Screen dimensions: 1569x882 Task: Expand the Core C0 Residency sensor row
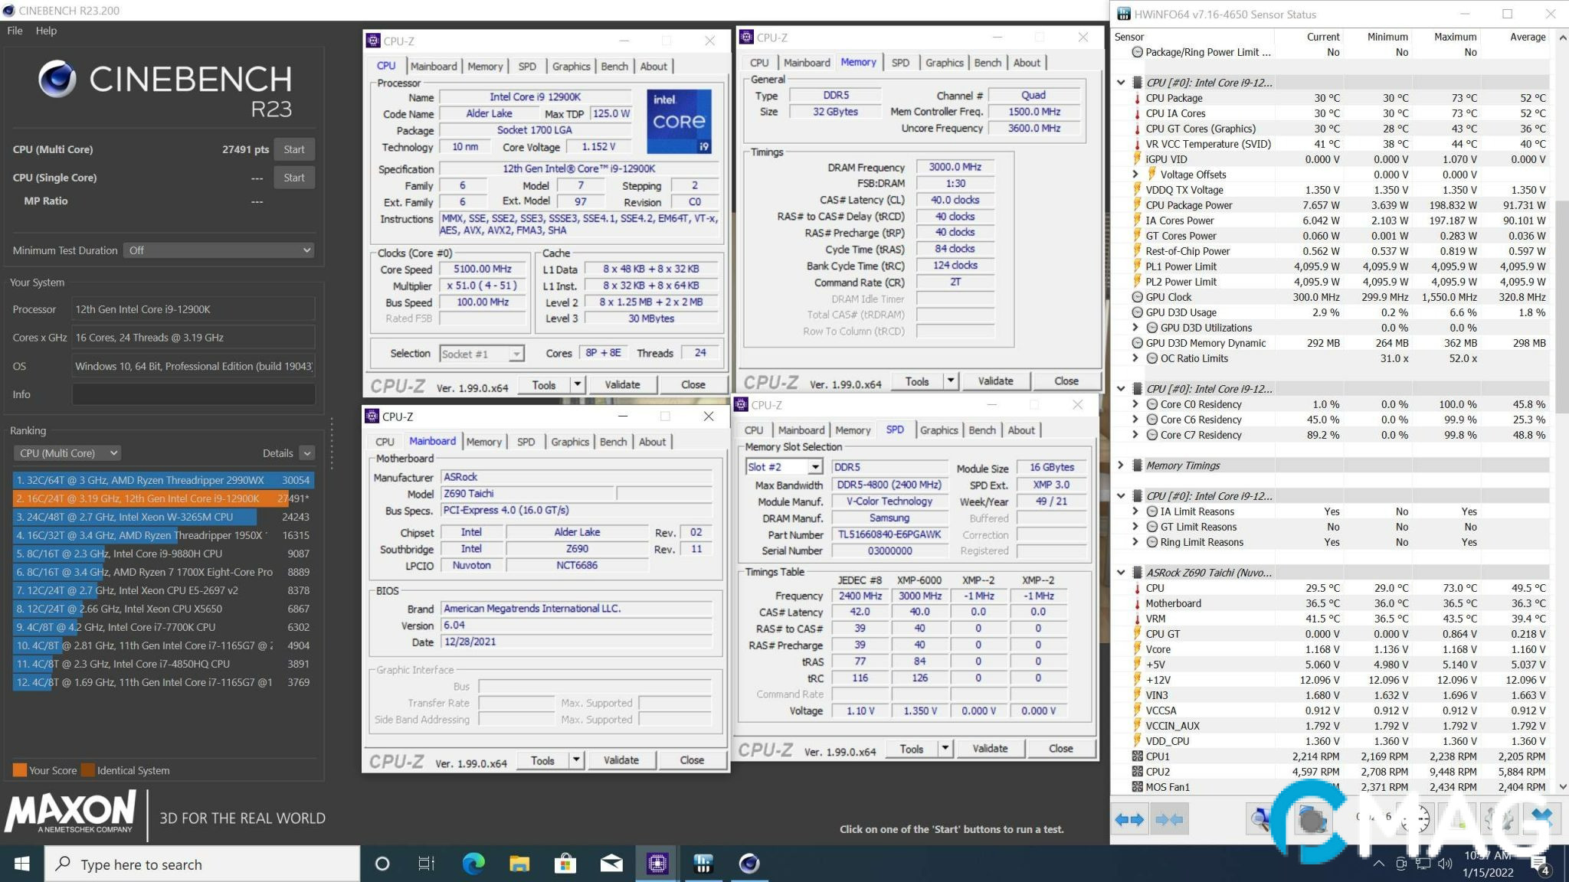click(x=1135, y=404)
